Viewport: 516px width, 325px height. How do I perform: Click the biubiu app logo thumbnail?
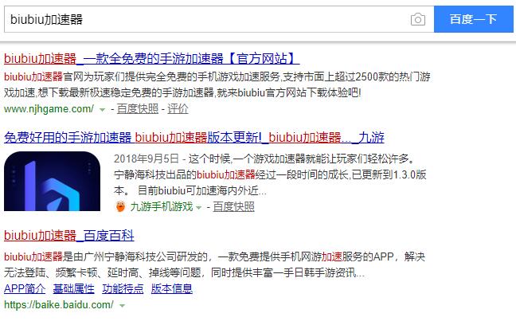click(x=52, y=181)
